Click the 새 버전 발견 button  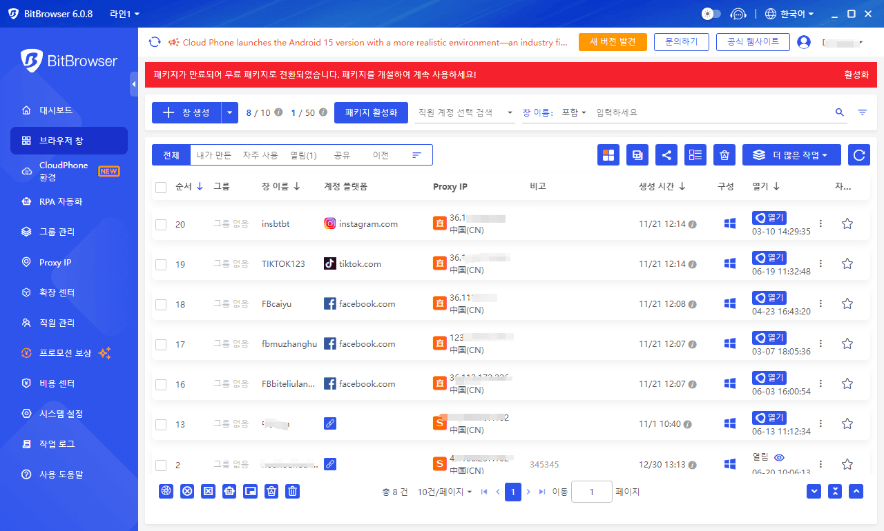(613, 42)
